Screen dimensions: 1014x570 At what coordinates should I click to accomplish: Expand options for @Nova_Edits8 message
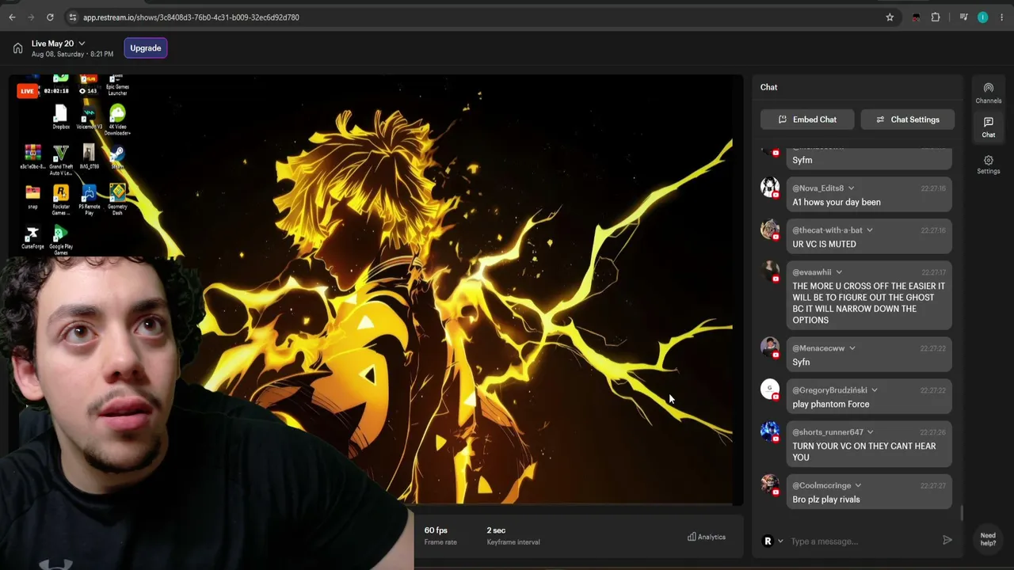click(852, 188)
